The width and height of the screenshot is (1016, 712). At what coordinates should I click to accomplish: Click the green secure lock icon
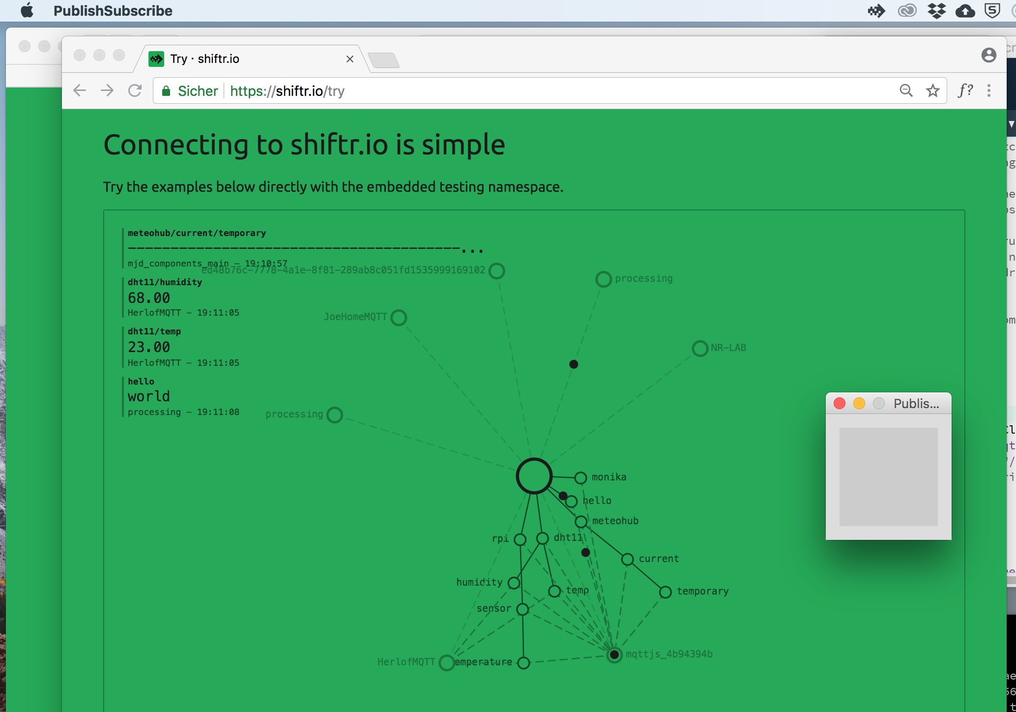point(166,91)
